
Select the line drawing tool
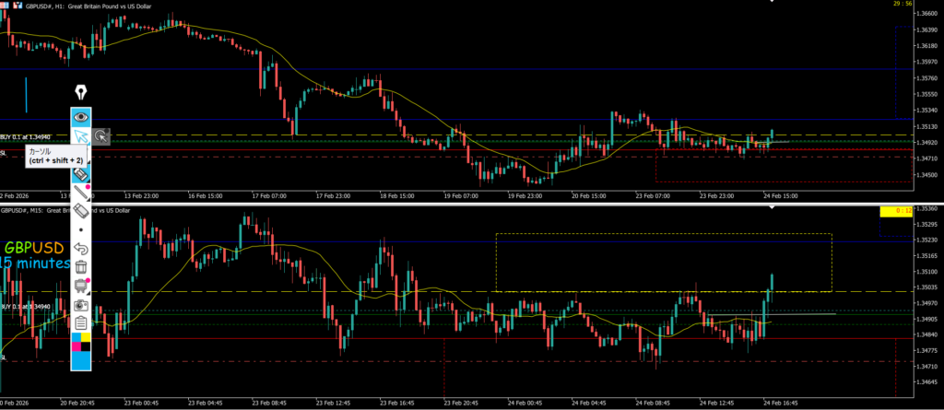[x=81, y=192]
